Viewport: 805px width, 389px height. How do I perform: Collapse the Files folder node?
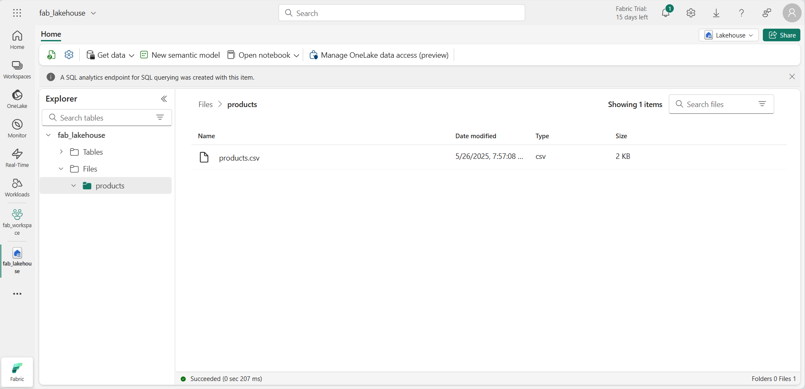(x=61, y=169)
